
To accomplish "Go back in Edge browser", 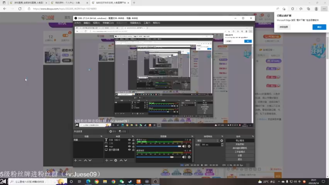I will tap(5, 9).
